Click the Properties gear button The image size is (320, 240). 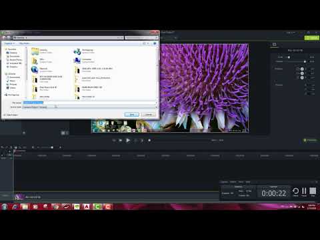[x=310, y=140]
